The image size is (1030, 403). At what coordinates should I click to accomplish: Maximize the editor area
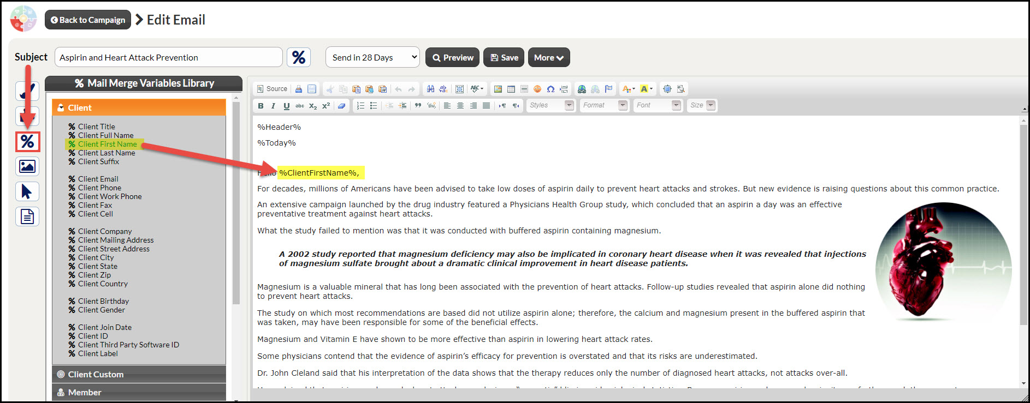click(667, 89)
